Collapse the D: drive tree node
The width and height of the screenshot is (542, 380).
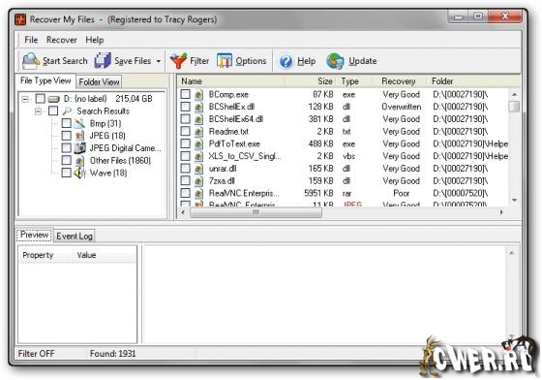[x=25, y=99]
